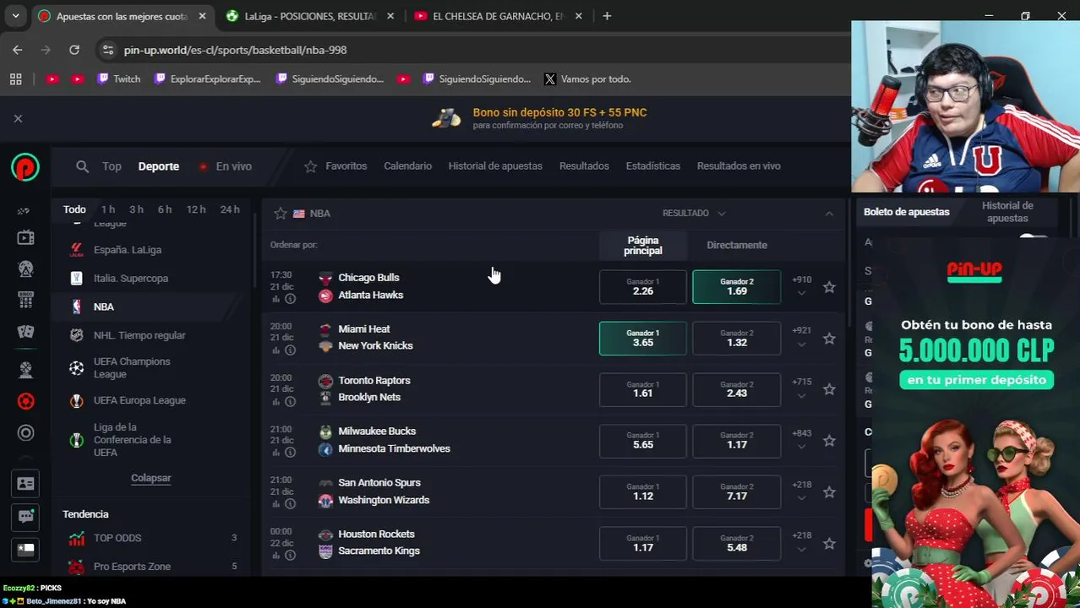
Task: Open the RESULTADO market dropdown
Action: 694,213
